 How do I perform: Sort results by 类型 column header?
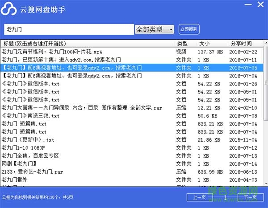pyautogui.click(x=182, y=44)
